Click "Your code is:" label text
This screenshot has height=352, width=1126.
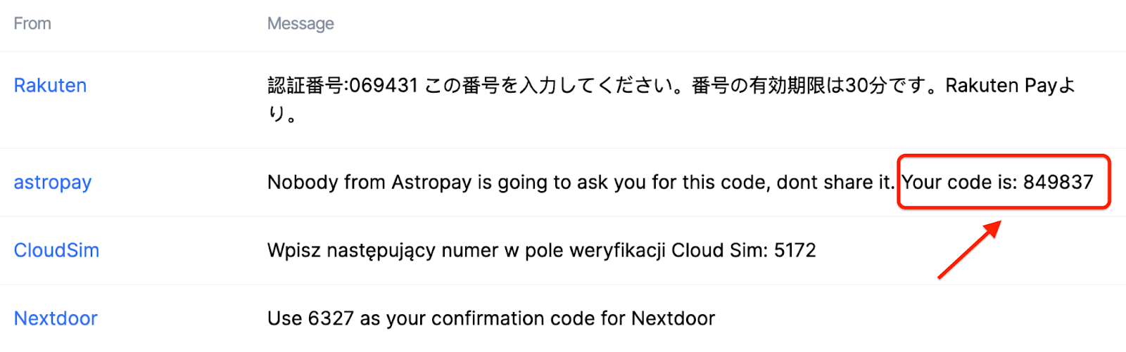click(x=959, y=183)
